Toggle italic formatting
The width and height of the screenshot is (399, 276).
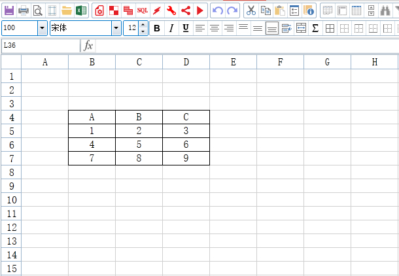coord(171,28)
